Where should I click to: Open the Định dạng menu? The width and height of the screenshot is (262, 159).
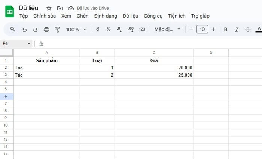pos(106,16)
